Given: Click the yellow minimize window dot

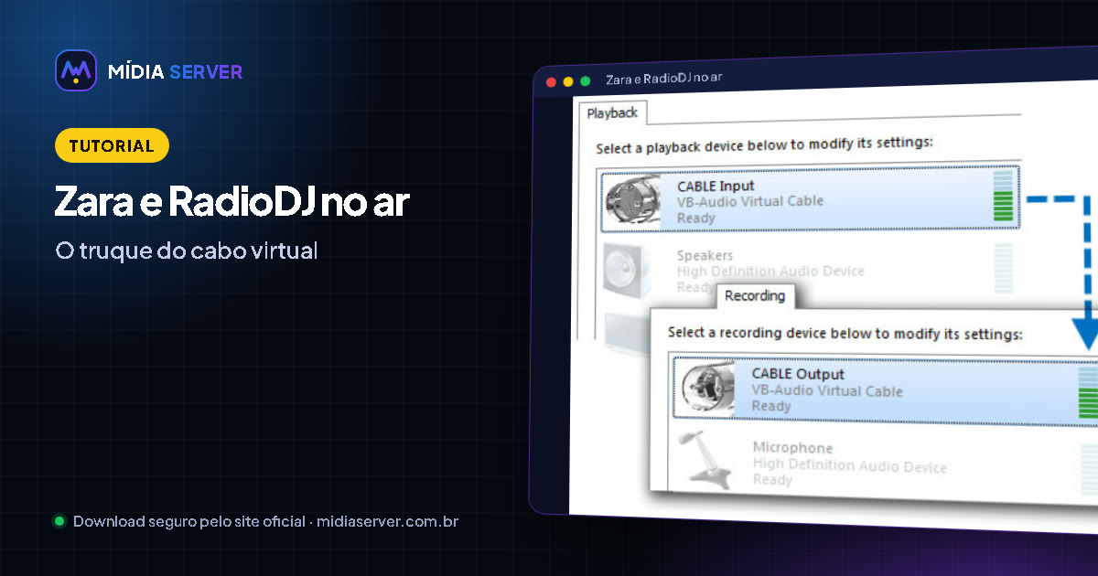Looking at the screenshot, I should [x=568, y=81].
